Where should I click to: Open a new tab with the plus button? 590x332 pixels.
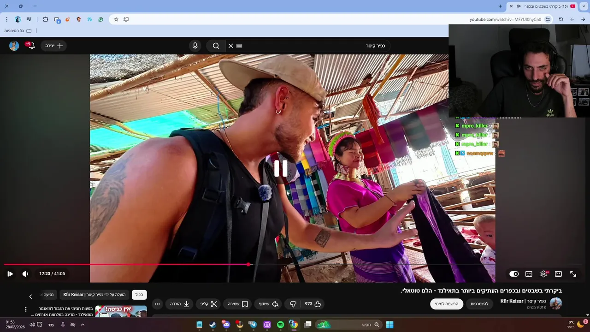(x=500, y=6)
